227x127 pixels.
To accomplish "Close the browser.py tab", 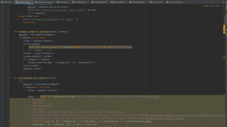I will coord(69,2).
